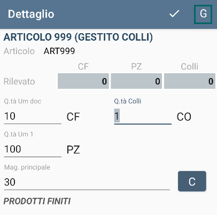Click the C button beside Mag. principale

(192, 181)
